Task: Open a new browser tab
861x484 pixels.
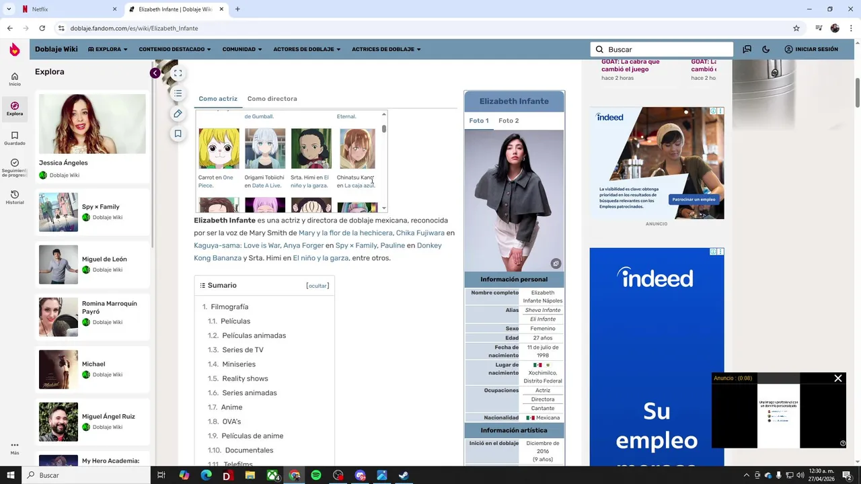Action: (237, 9)
